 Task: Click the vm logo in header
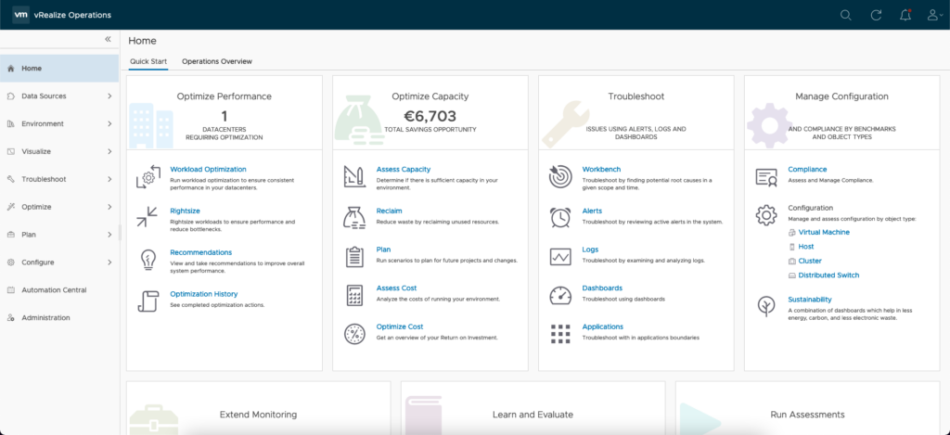click(21, 15)
